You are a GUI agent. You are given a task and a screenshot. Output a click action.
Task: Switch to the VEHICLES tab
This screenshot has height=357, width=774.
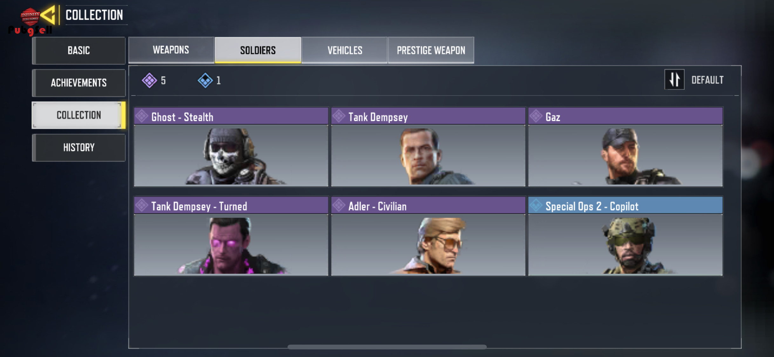[345, 50]
